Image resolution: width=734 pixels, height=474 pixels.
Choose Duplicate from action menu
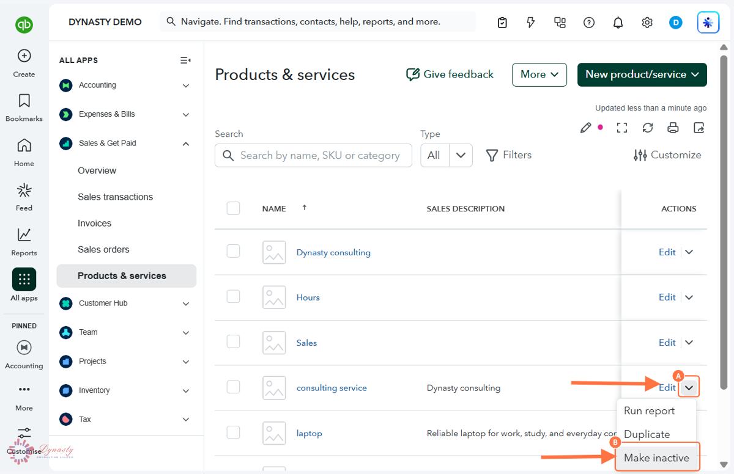[x=647, y=434]
